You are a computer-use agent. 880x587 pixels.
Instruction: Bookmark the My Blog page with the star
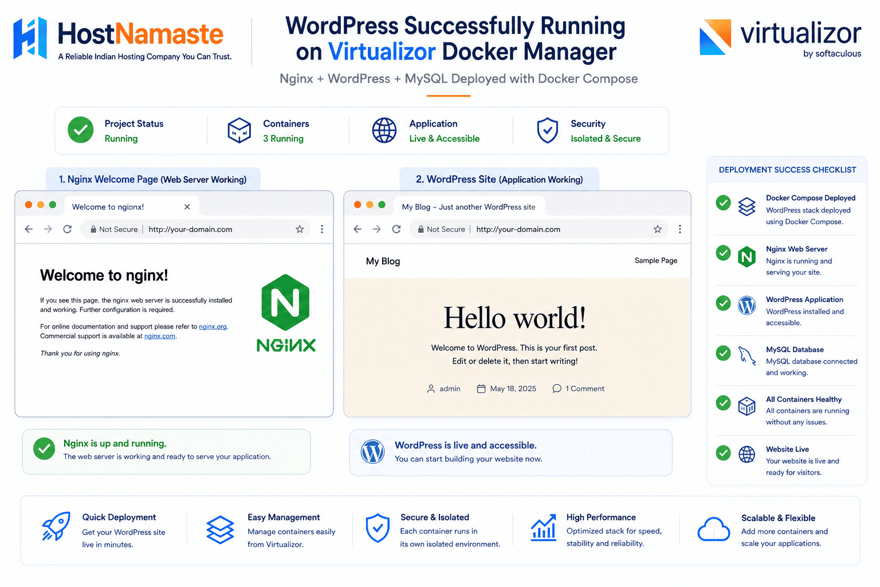[x=658, y=229]
